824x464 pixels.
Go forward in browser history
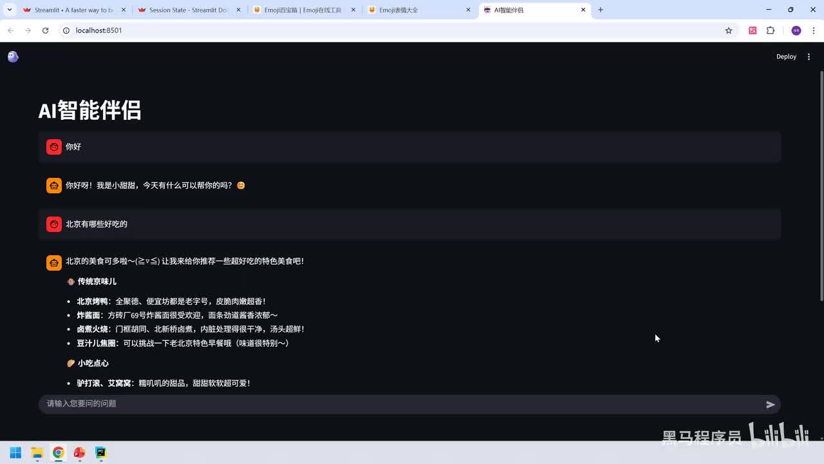coord(28,30)
